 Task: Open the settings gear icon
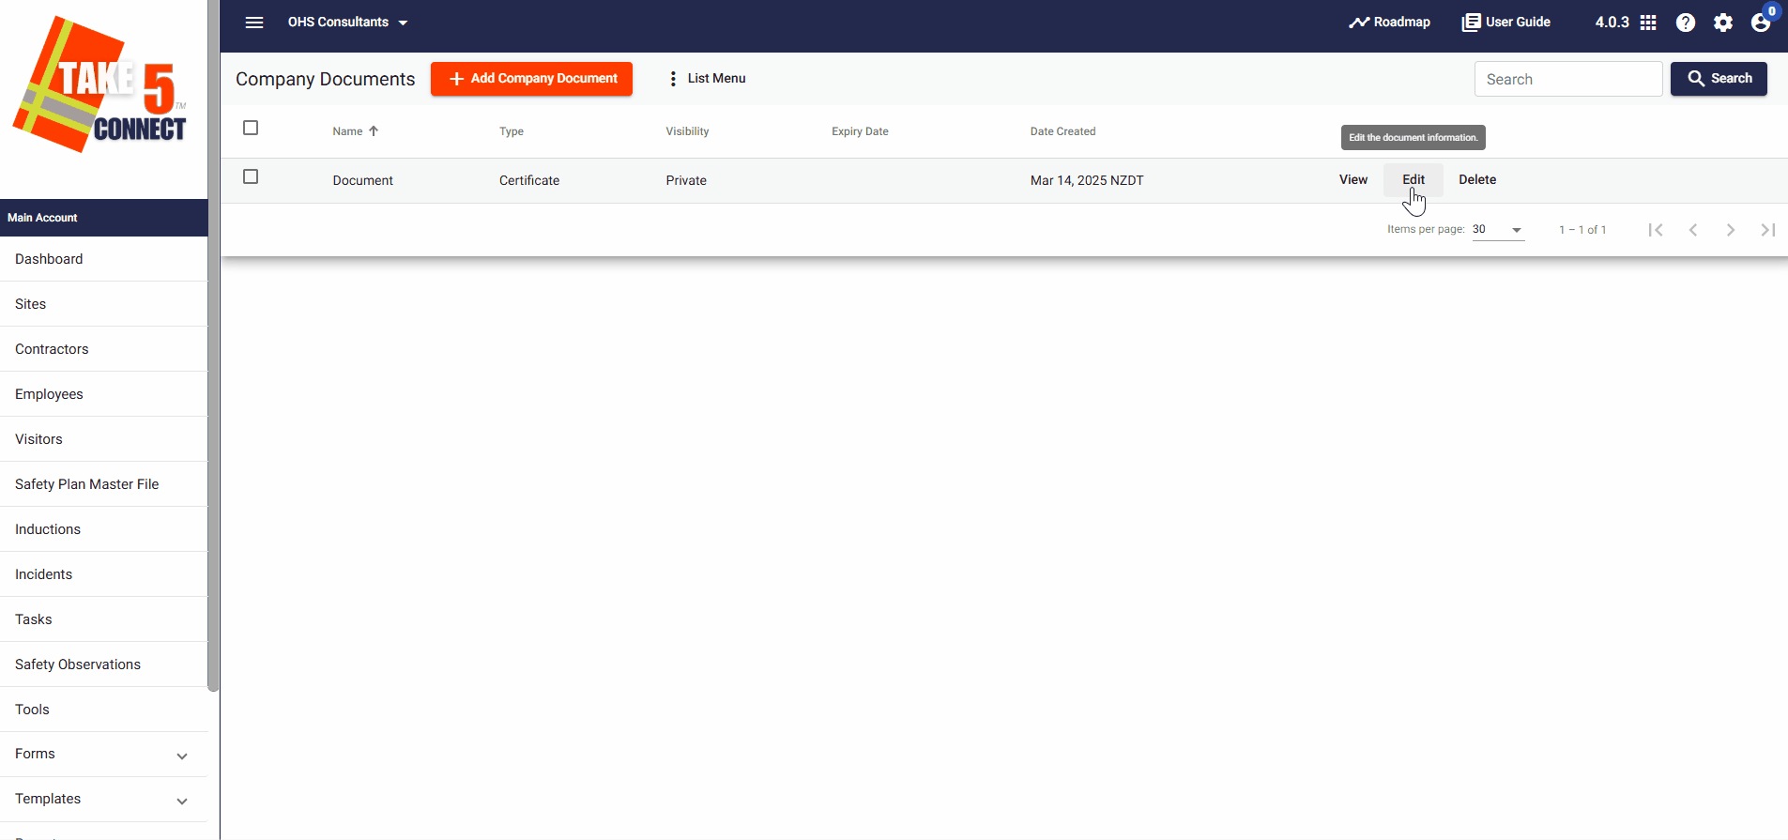(x=1723, y=23)
